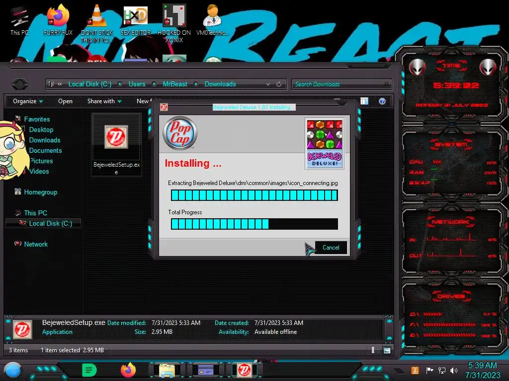Open File Explorer taskbar button
Screen dimensions: 509x381
click(x=167, y=371)
